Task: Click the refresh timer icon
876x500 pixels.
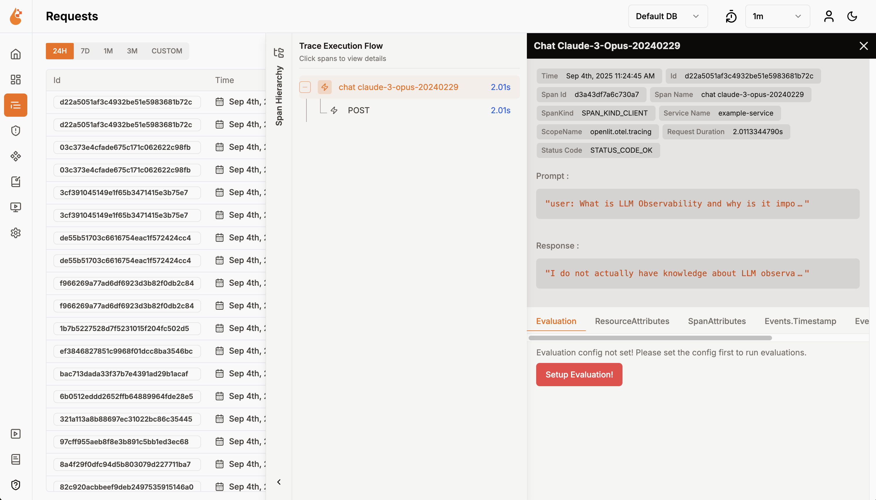Action: 731,16
